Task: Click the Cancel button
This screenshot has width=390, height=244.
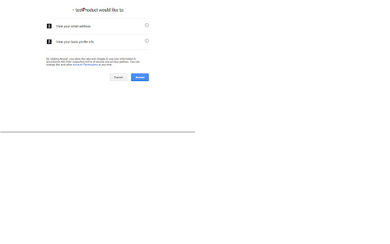Action: 118,77
